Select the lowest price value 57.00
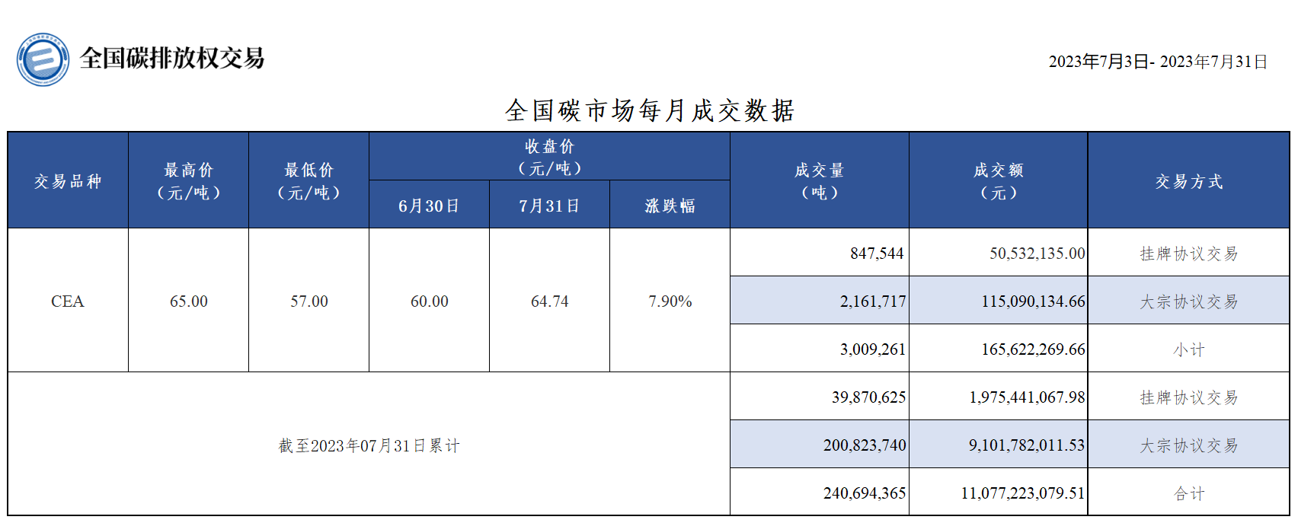This screenshot has height=523, width=1298. [x=309, y=301]
